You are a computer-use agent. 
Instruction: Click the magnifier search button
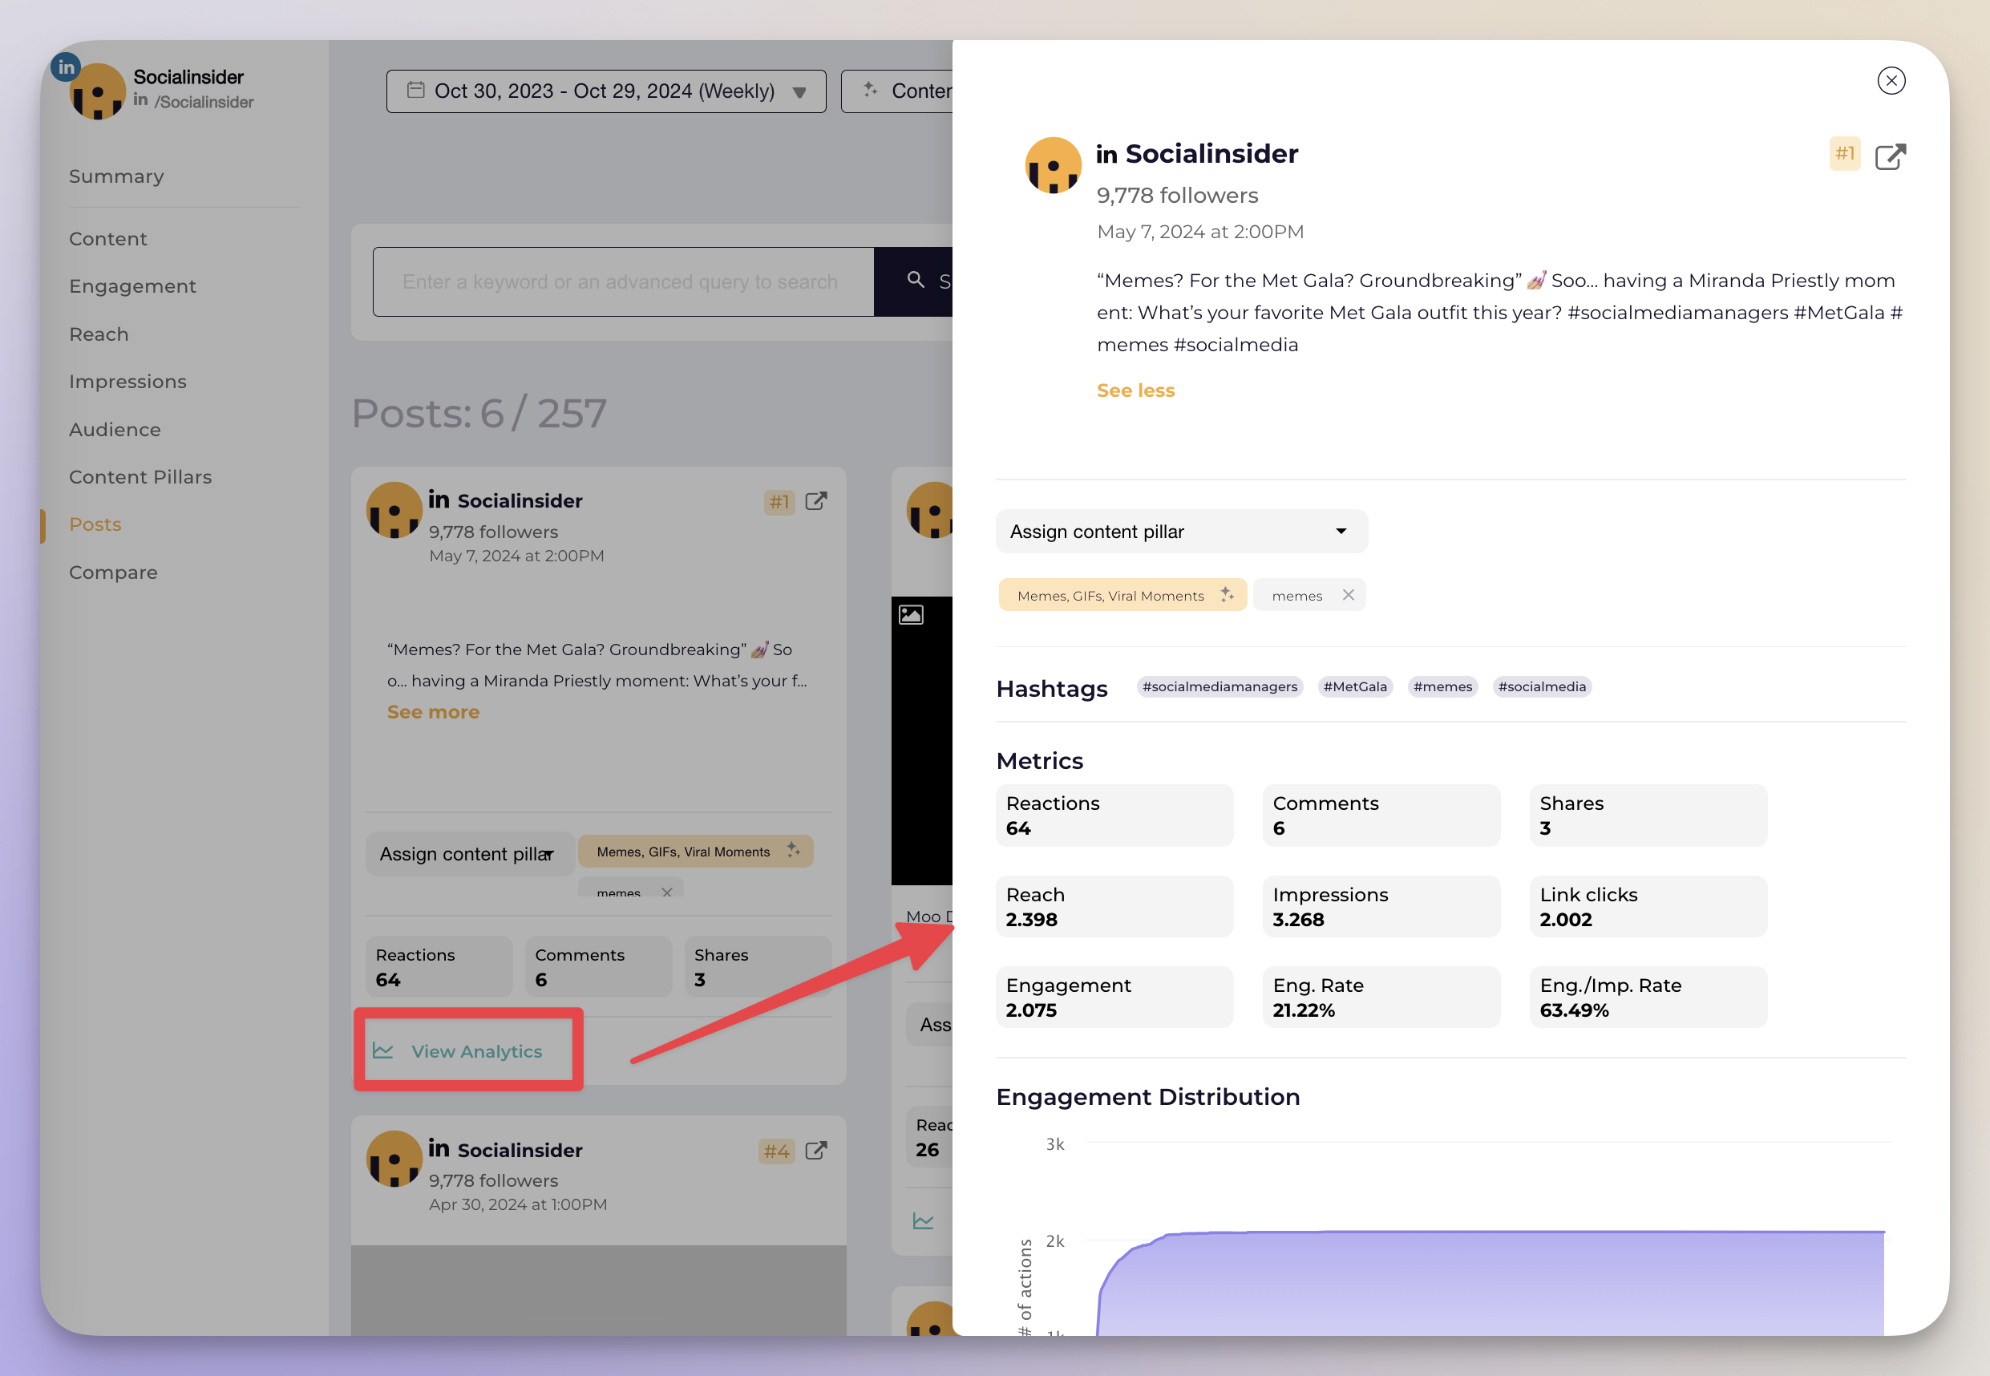916,279
